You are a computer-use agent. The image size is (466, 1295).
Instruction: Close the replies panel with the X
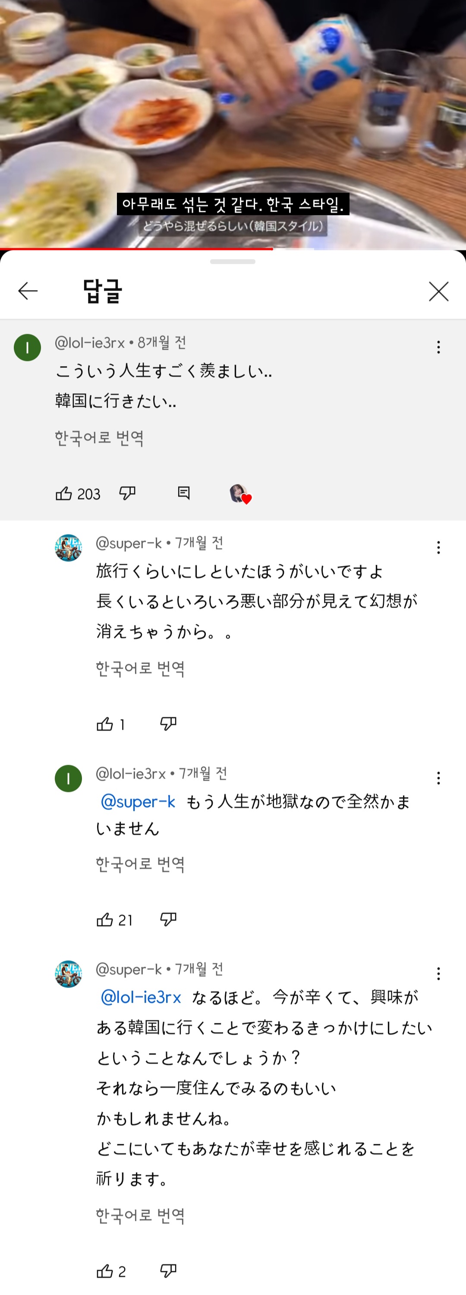point(438,291)
